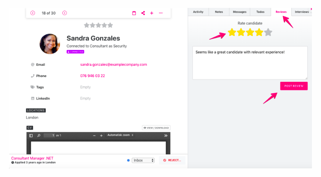Viewport: 321px width, 177px height.
Task: Click the first grey star under toolbar
Action: [x=87, y=25]
